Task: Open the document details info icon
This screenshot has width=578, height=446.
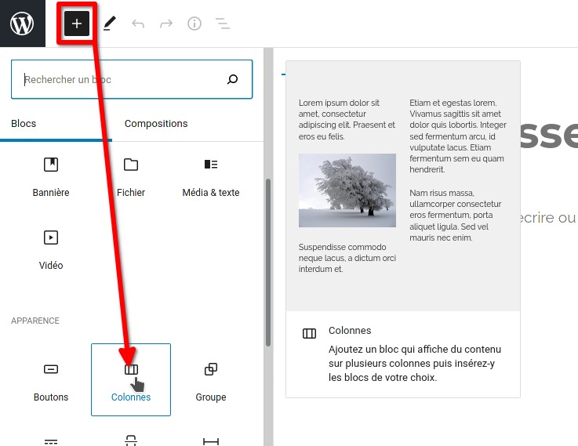Action: click(194, 24)
